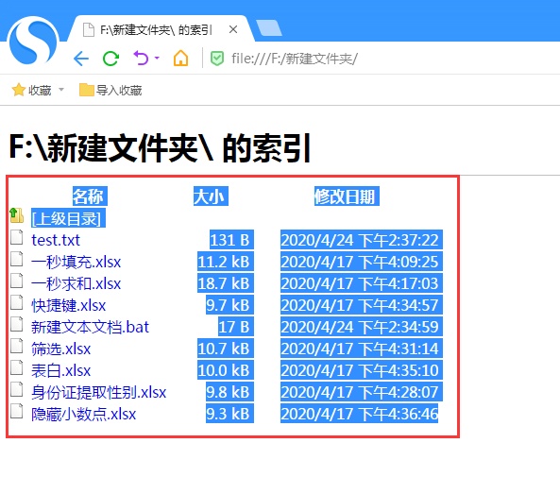Focus the file:///F:/新建文件夹/ address bar
The height and width of the screenshot is (494, 560).
295,59
